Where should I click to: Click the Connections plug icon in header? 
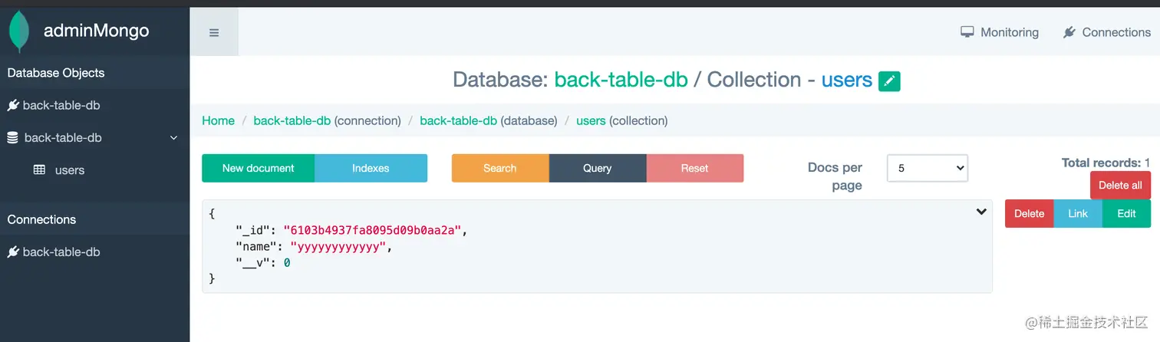pyautogui.click(x=1069, y=32)
